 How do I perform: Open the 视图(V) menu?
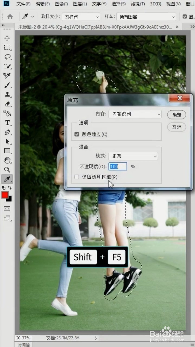click(x=173, y=4)
